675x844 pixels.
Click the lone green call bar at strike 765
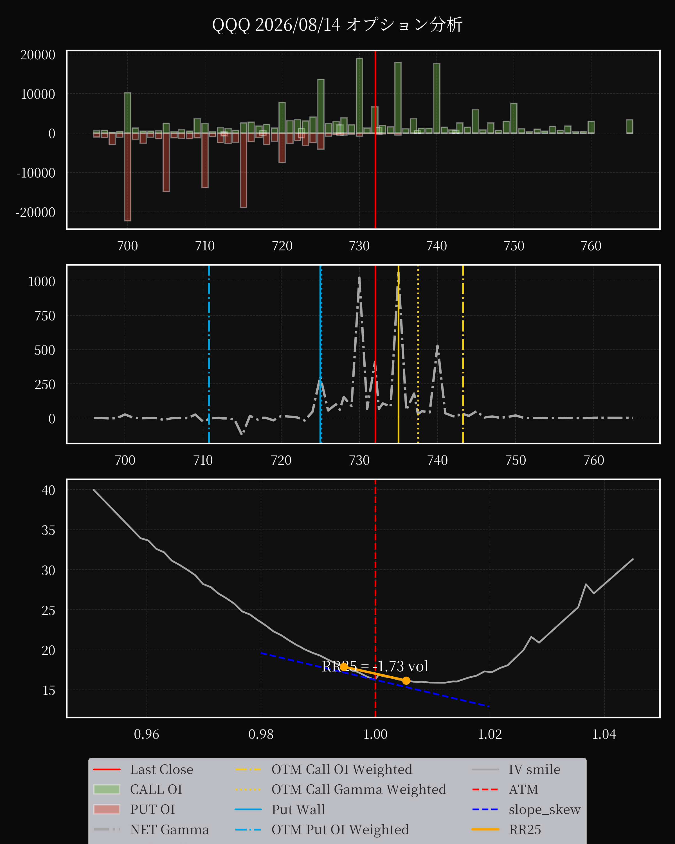[630, 126]
